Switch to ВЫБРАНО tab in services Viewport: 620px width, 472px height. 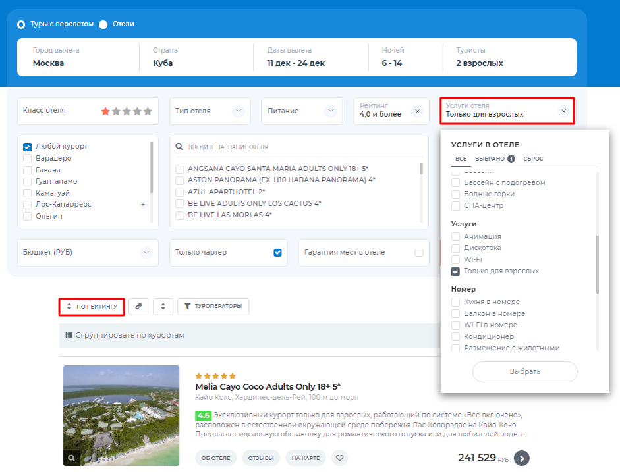pos(495,159)
